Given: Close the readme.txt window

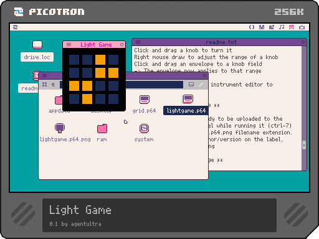Looking at the screenshot, I should pyautogui.click(x=303, y=42).
